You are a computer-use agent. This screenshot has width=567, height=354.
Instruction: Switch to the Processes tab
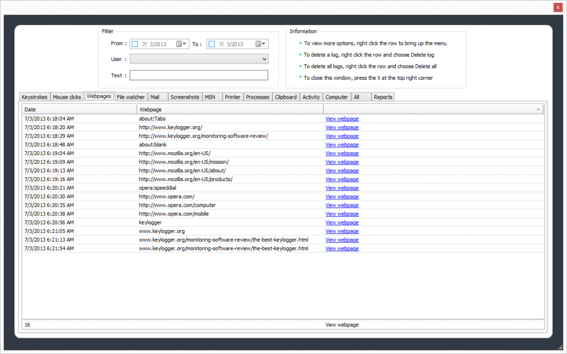tap(257, 97)
